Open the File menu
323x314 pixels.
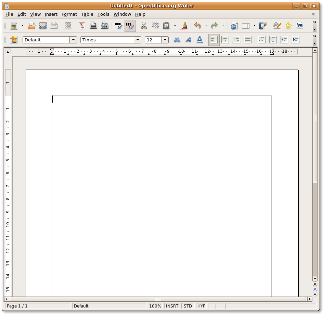pos(9,14)
